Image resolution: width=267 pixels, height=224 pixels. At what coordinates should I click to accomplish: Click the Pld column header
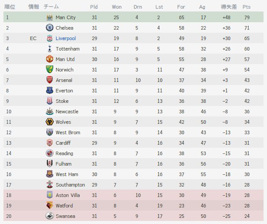click(x=94, y=7)
